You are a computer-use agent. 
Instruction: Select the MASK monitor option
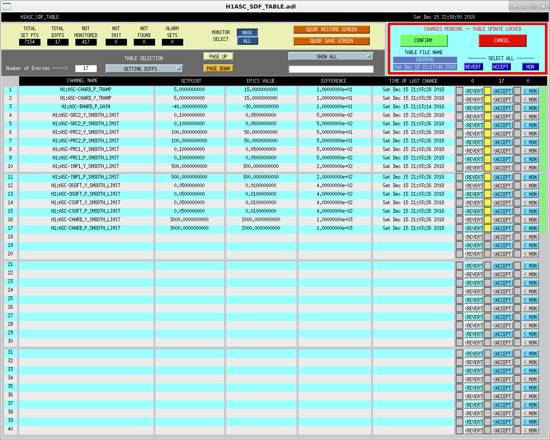(x=247, y=33)
